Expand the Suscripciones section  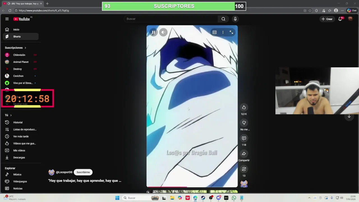pyautogui.click(x=15, y=48)
